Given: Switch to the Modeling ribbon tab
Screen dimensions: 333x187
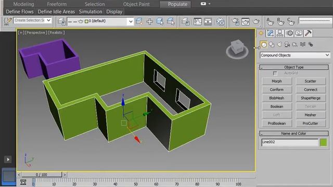Looking at the screenshot, I should click(23, 4).
